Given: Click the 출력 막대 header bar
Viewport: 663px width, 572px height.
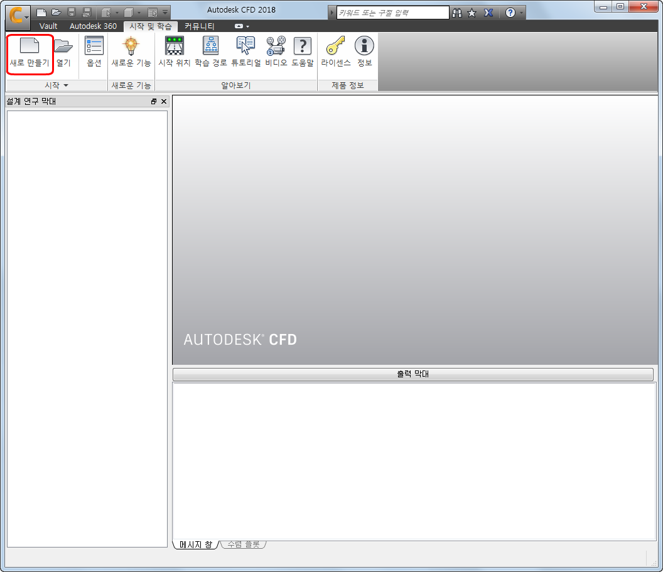Looking at the screenshot, I should (x=412, y=374).
